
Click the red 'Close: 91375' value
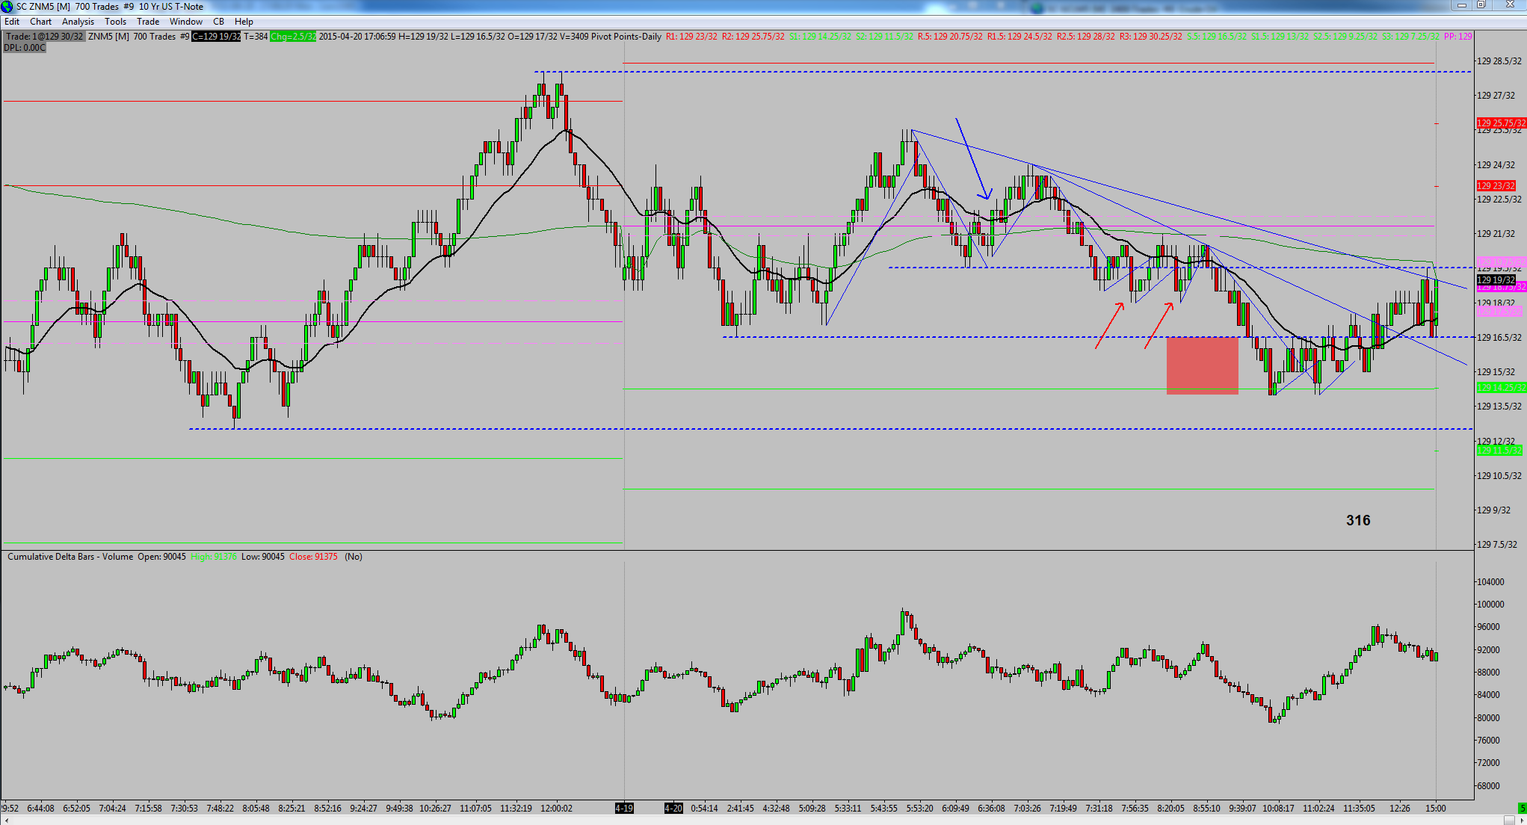[x=313, y=557]
